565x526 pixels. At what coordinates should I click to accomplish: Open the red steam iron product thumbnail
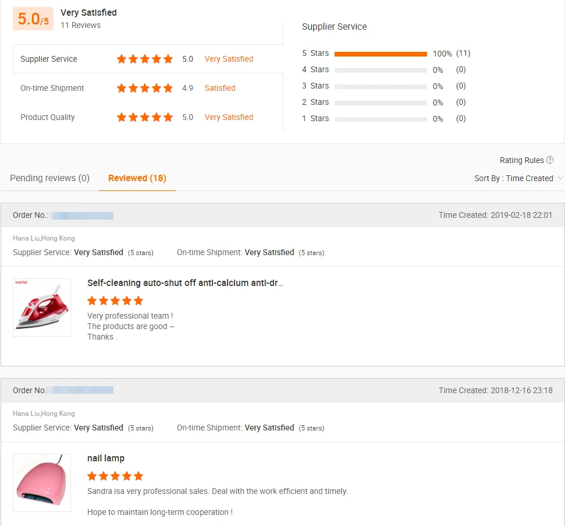[42, 307]
